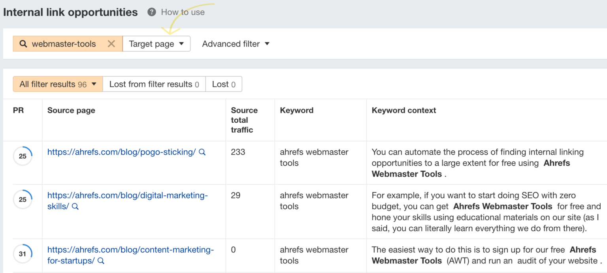Select the Lost 0 tab
This screenshot has width=607, height=273.
tap(224, 84)
